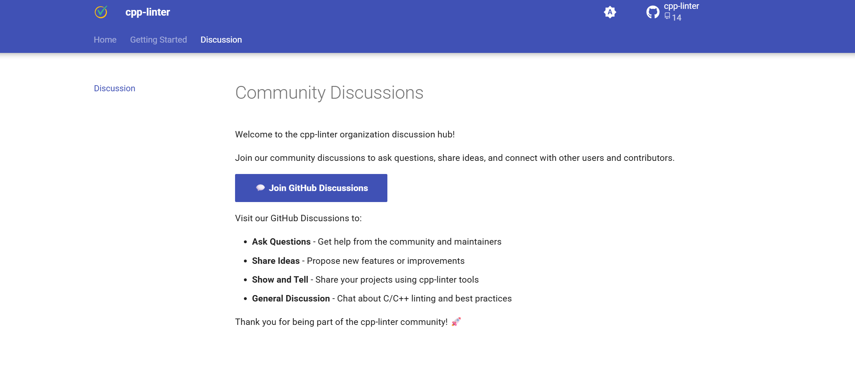This screenshot has height=381, width=855.
Task: Click the bold Ask Questions list item
Action: point(281,241)
